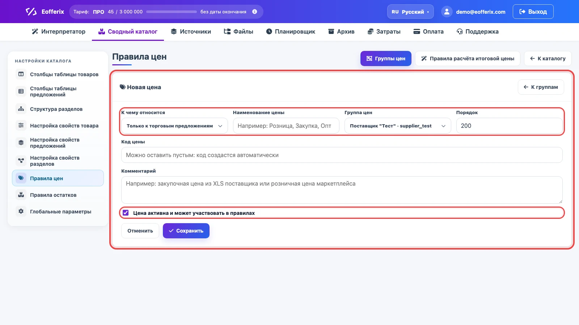This screenshot has height=325, width=579.
Task: Select Сводный каталог tab
Action: pos(128,31)
